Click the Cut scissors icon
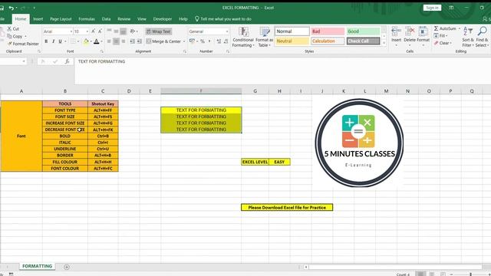This screenshot has height=276, width=491. [10, 29]
